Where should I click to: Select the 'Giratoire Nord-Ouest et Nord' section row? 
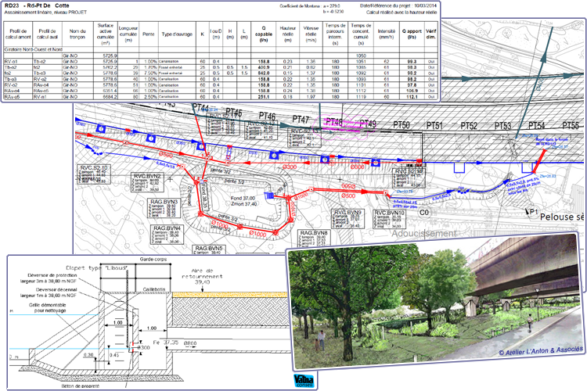click(221, 49)
